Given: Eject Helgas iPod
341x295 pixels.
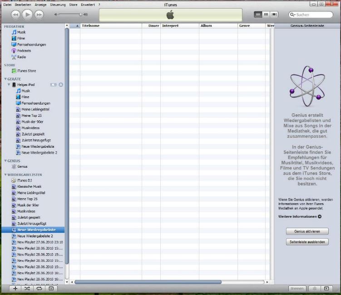Looking at the screenshot, I should click(61, 85).
